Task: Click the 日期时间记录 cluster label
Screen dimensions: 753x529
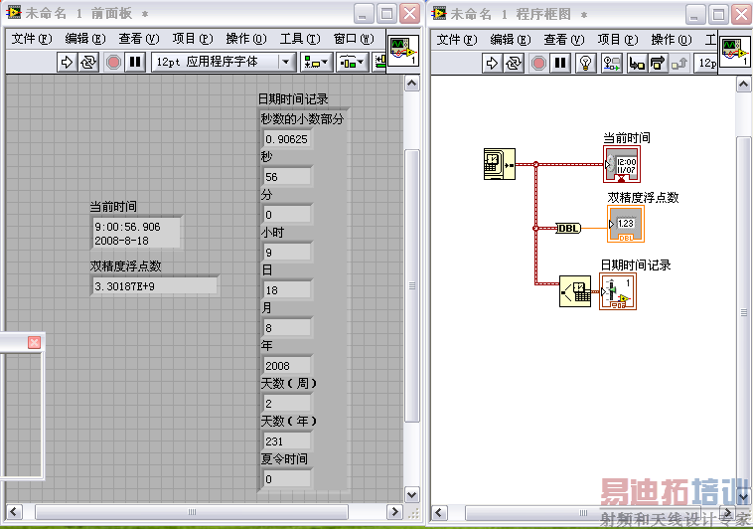Action: point(293,99)
